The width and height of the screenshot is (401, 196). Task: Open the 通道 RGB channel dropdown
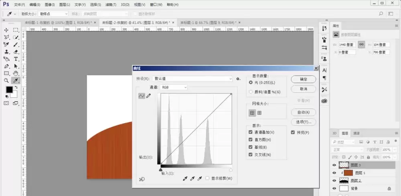174,87
